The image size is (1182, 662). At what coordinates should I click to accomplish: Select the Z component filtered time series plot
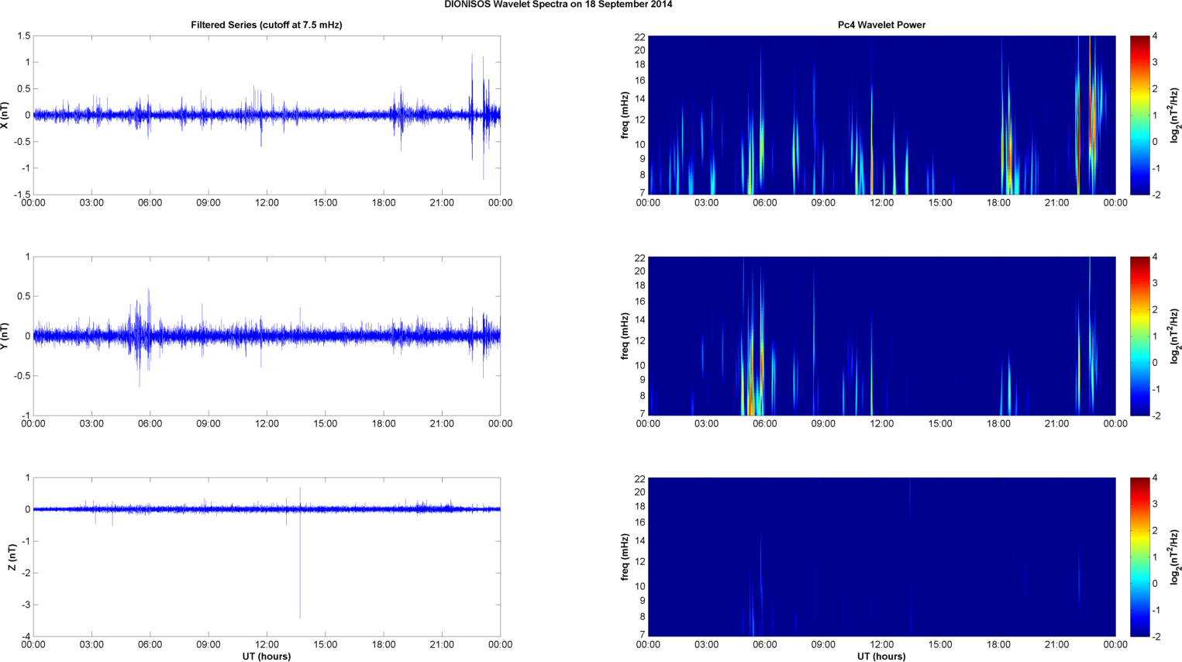point(267,557)
